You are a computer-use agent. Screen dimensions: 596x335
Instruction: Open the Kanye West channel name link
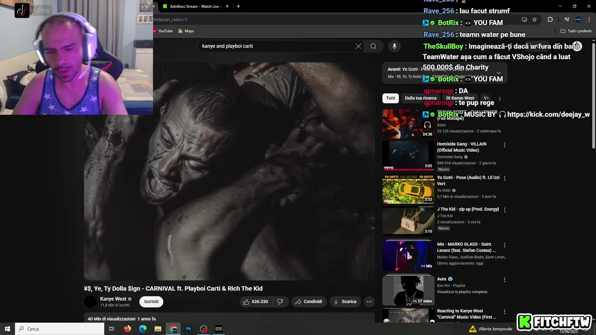113,299
